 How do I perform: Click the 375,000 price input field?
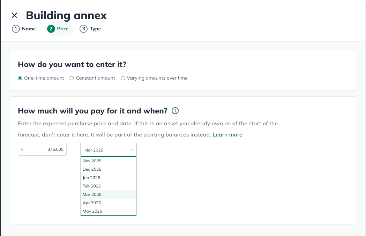[x=42, y=149]
